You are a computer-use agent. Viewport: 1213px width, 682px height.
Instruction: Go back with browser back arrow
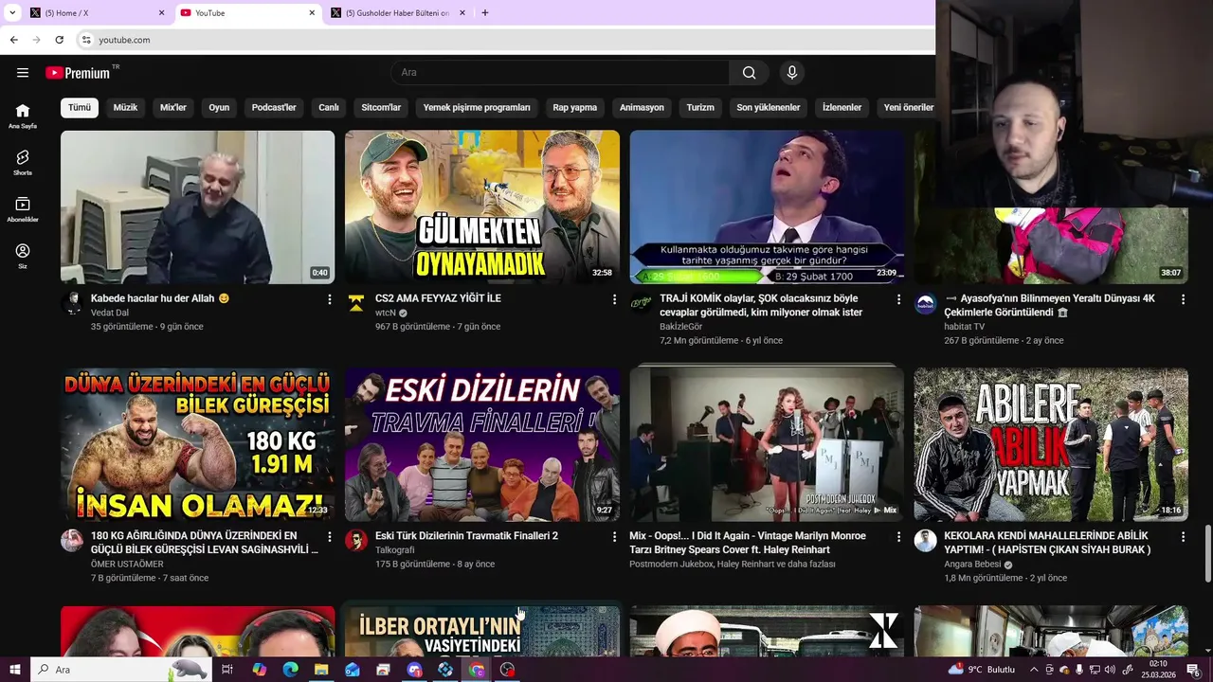pos(13,40)
